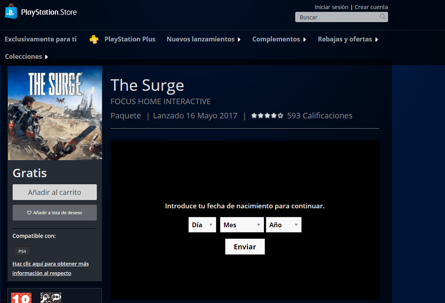Click the Compatible con: label

coord(34,236)
